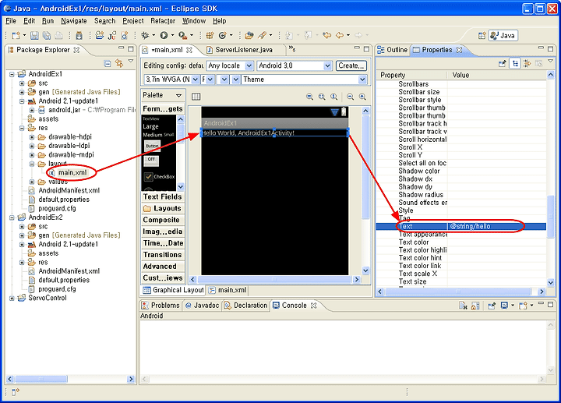Click the Back navigation arrow icon

tap(340, 35)
